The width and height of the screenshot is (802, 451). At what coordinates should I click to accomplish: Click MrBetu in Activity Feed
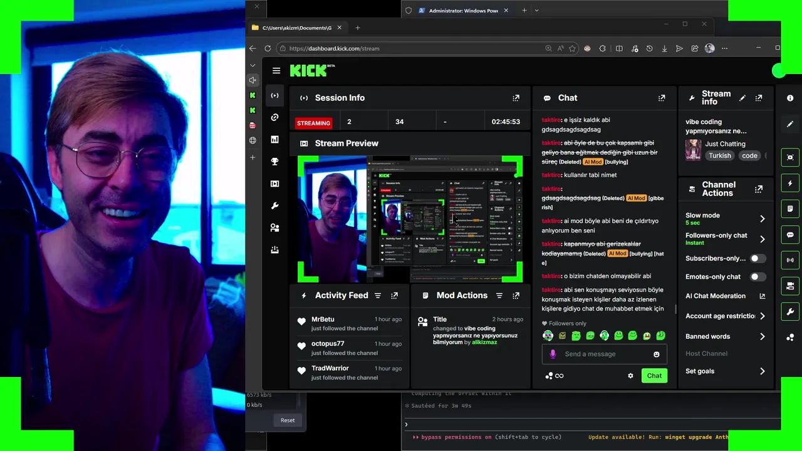click(x=323, y=319)
